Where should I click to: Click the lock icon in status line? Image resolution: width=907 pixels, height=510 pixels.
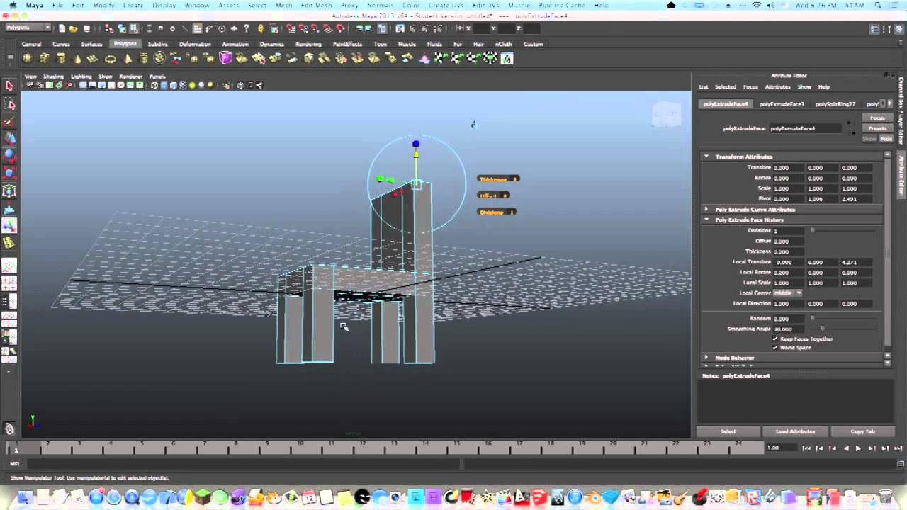(261, 28)
